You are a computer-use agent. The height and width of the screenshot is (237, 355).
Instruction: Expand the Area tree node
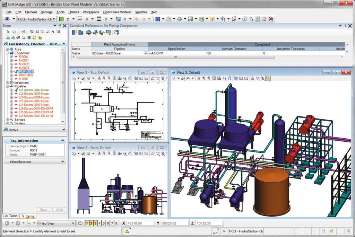7,49
